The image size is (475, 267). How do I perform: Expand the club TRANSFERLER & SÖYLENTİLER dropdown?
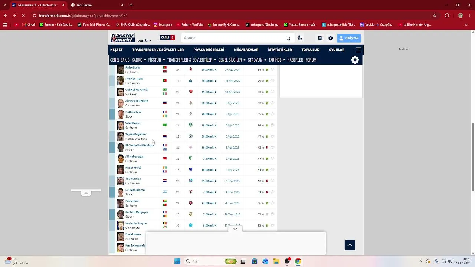coord(191,60)
